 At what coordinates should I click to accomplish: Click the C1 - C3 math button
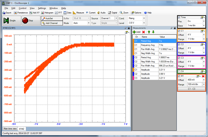192,89
